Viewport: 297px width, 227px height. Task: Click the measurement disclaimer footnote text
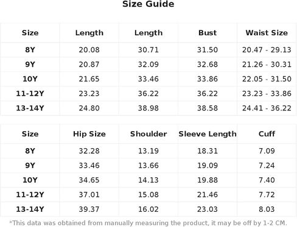click(148, 223)
